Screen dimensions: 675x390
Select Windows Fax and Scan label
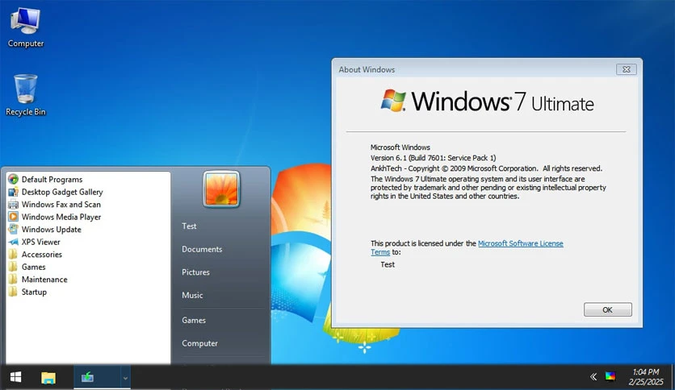tap(61, 204)
